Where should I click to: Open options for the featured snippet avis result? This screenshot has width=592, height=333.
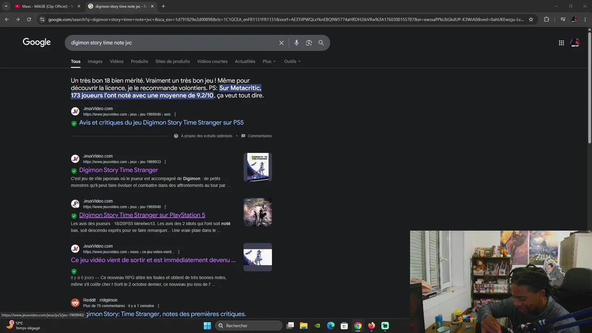coord(175,114)
